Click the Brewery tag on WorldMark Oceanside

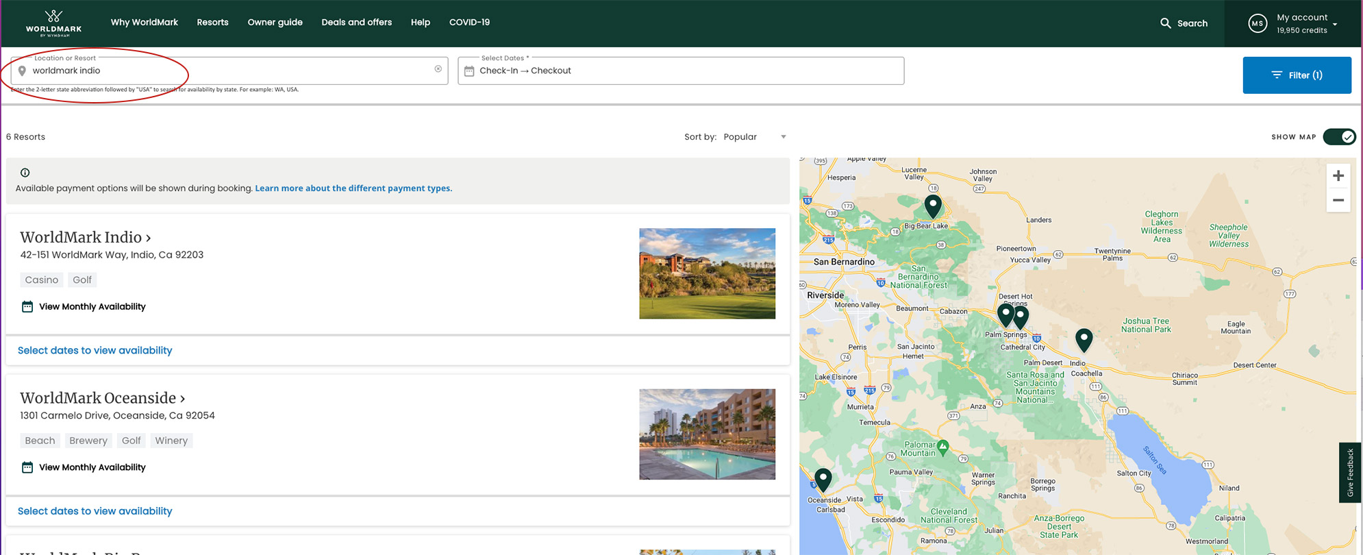coord(88,441)
